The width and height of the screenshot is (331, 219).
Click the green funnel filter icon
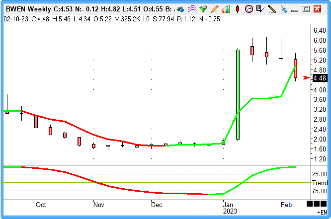tap(203, 9)
